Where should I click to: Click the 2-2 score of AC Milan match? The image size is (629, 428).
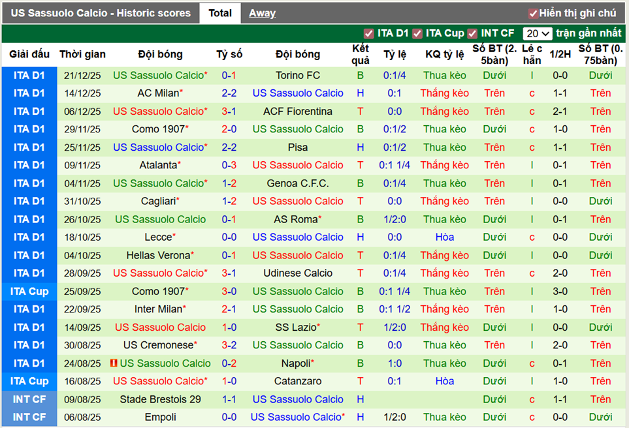[x=229, y=93]
